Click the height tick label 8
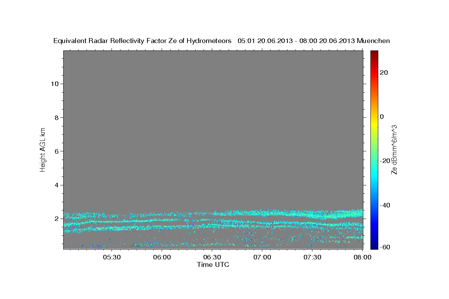This screenshot has height=299, width=449. tap(56, 117)
